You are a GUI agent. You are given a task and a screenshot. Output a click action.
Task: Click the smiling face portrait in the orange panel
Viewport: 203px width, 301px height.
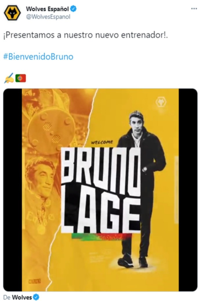pyautogui.click(x=41, y=178)
